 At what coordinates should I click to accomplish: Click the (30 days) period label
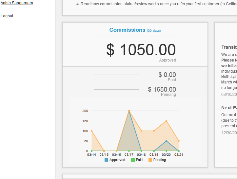(154, 31)
